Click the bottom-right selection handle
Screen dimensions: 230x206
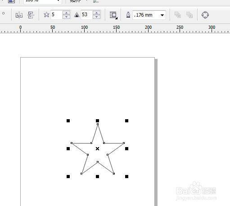tap(126, 176)
